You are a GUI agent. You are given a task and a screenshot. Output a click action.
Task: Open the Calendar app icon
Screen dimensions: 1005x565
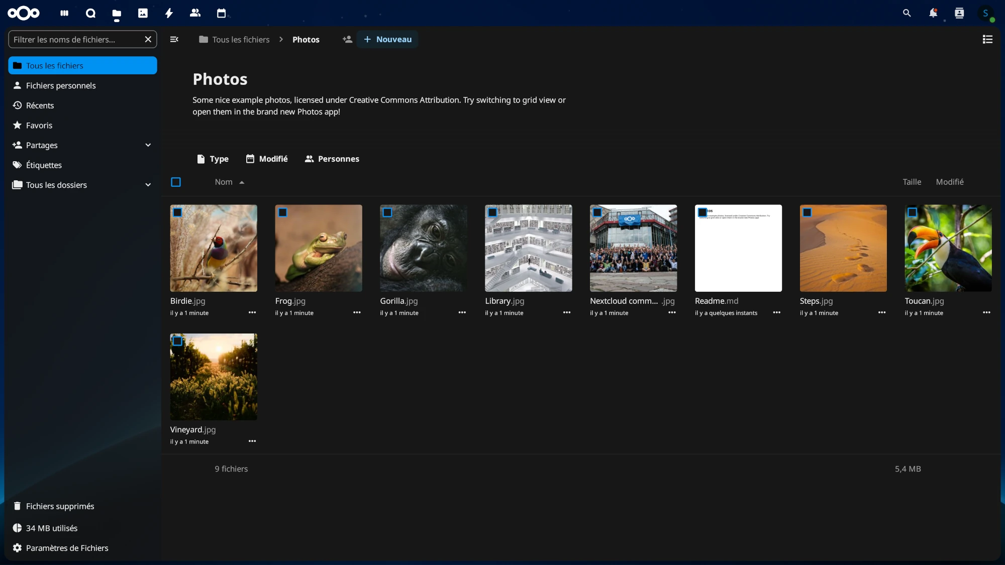[x=221, y=13]
